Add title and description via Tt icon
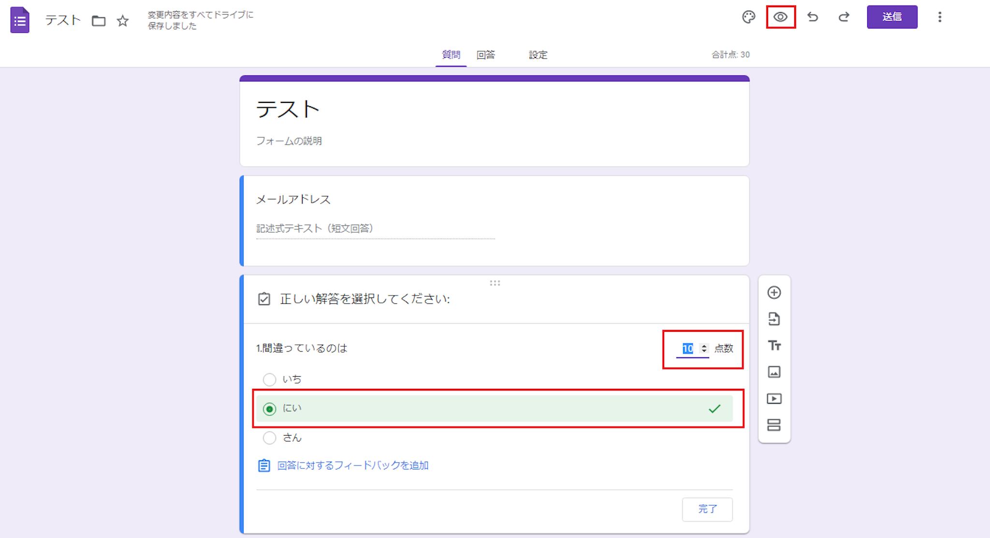Viewport: 990px width, 538px height. 774,346
